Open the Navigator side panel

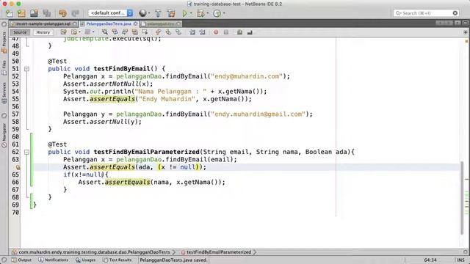pyautogui.click(x=4, y=135)
